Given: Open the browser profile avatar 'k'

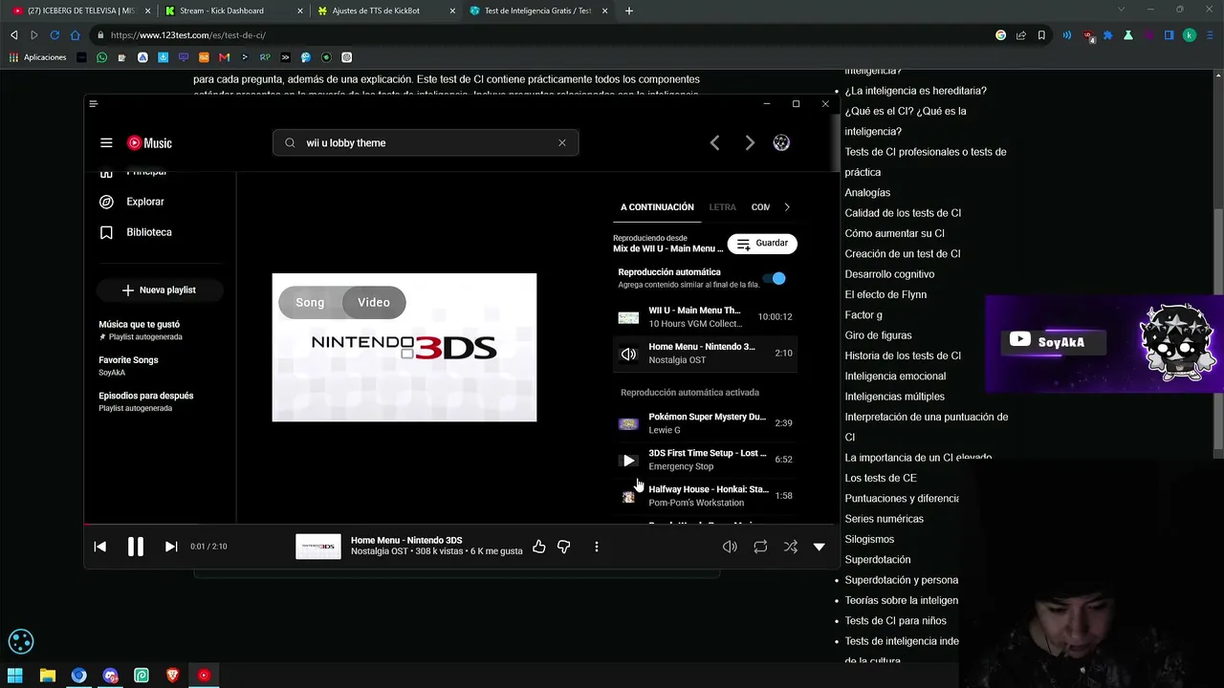Looking at the screenshot, I should [1190, 35].
